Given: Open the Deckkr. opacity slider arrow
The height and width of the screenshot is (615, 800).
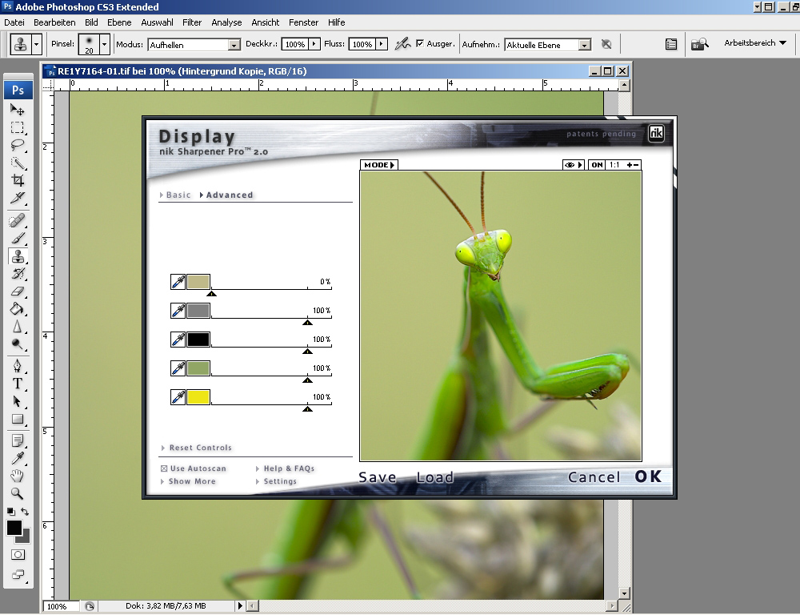Looking at the screenshot, I should tap(314, 44).
